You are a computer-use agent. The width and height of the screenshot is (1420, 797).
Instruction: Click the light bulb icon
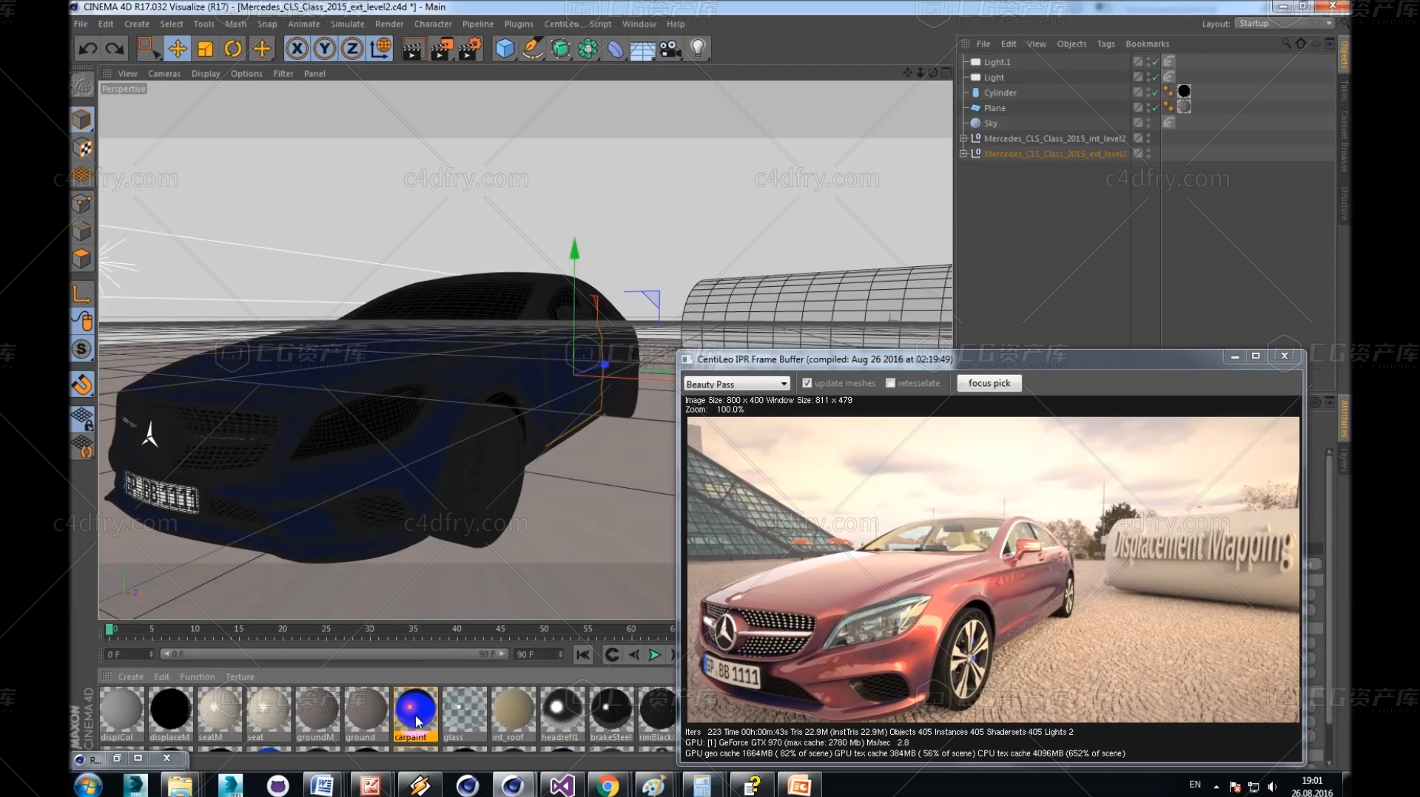coord(698,49)
